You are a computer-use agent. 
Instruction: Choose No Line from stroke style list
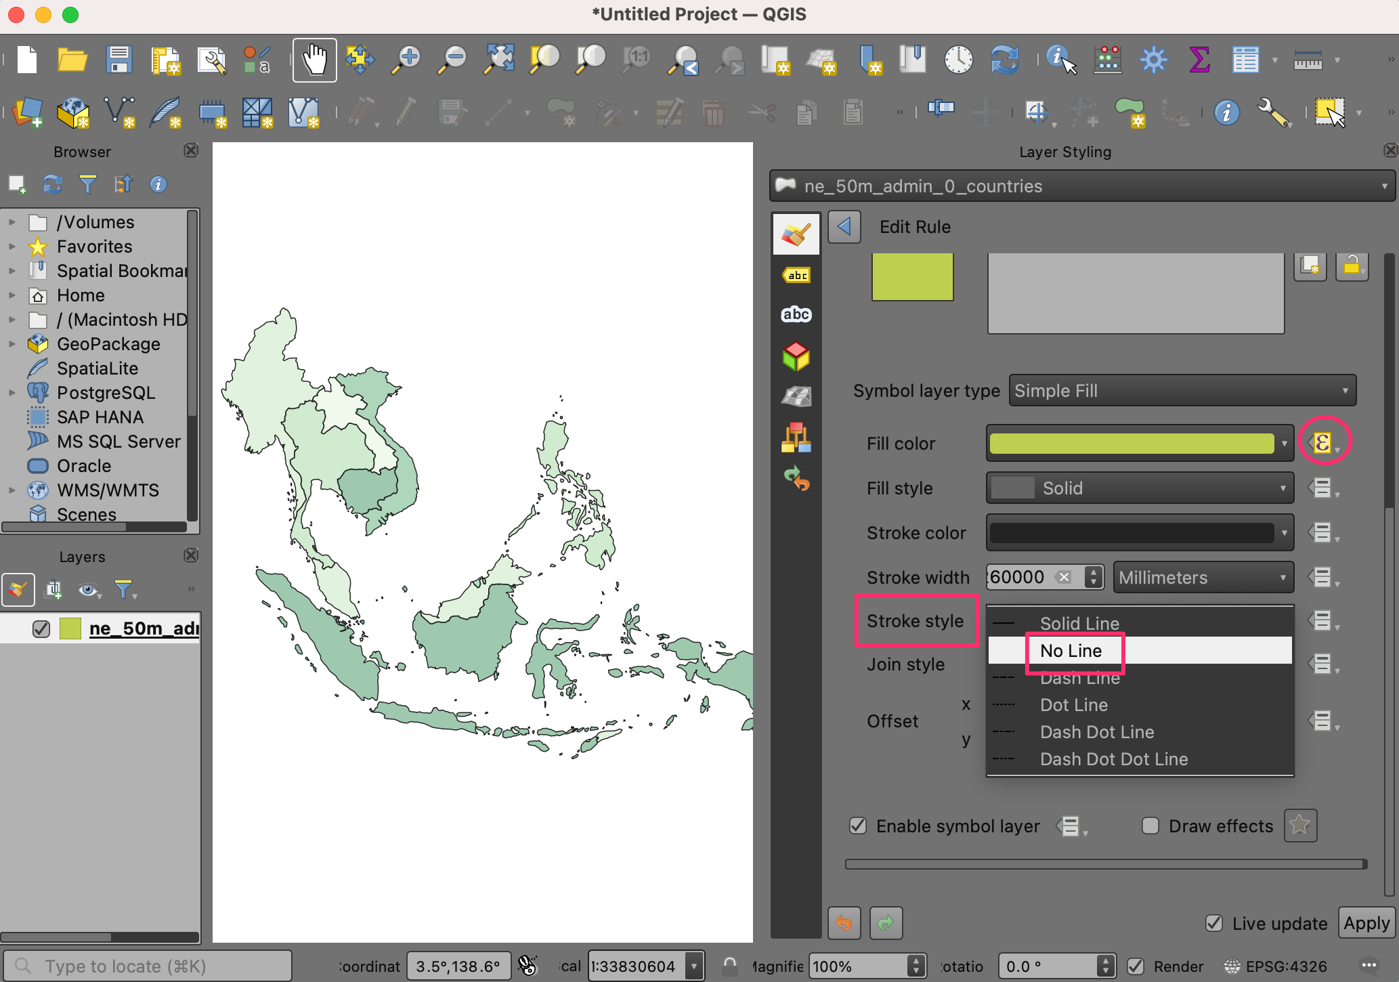point(1071,651)
